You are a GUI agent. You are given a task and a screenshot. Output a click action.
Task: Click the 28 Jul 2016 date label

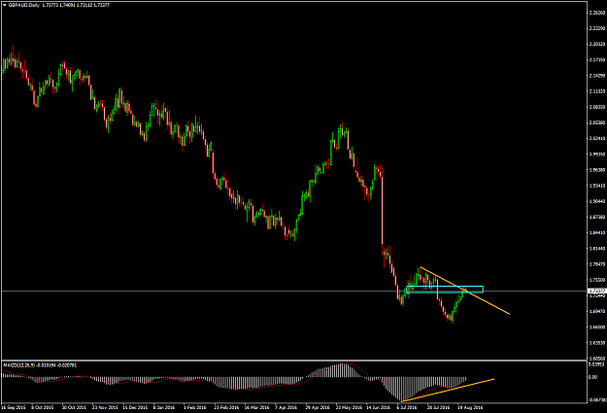(x=439, y=407)
